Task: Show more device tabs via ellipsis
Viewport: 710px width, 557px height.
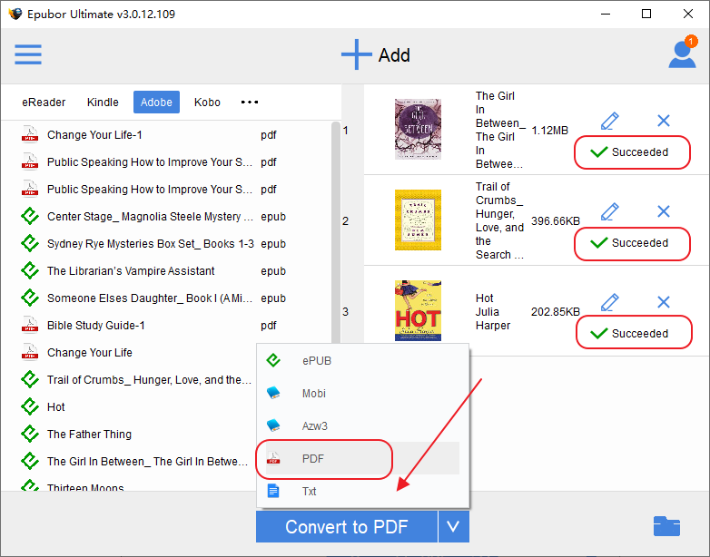Action: (249, 103)
